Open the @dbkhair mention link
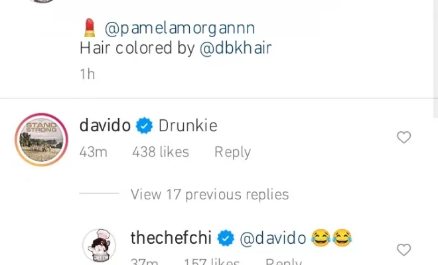Viewport: 438px width, 265px height. click(236, 48)
